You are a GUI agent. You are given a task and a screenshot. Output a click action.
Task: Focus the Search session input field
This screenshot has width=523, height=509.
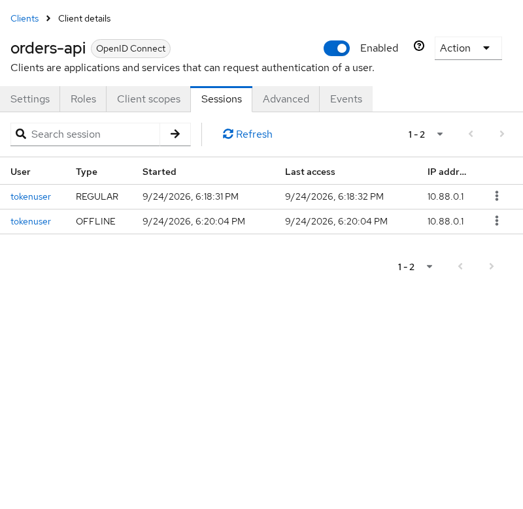coord(95,134)
